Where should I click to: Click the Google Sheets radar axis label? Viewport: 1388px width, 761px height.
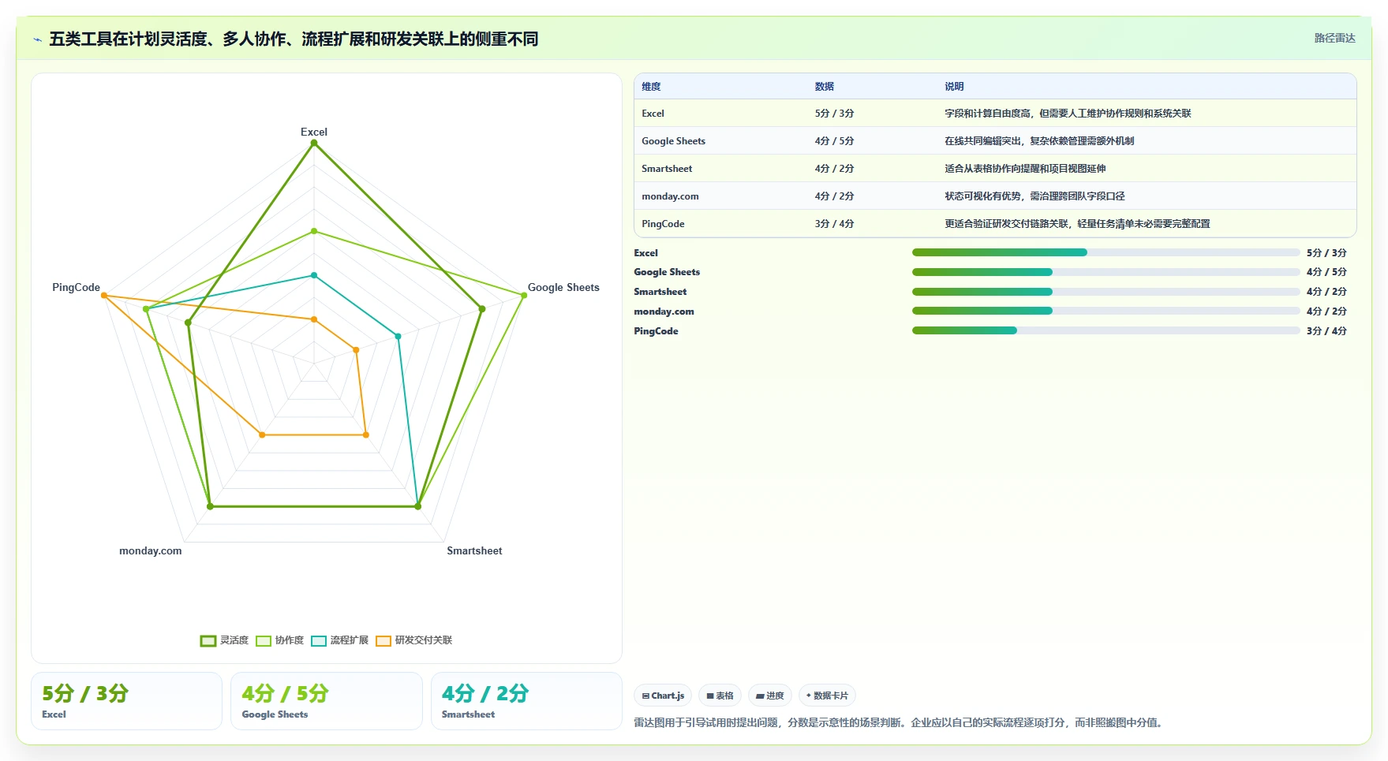563,287
